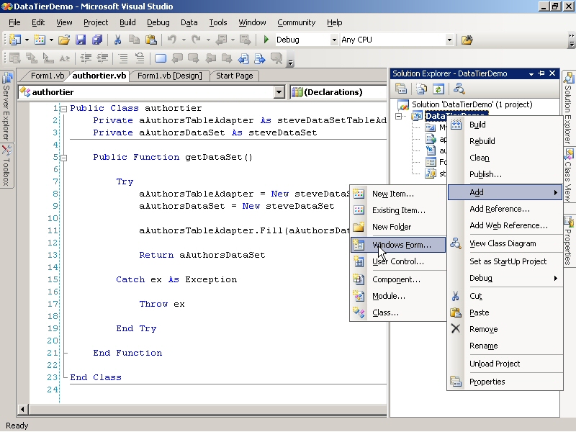
Task: Select Set as StartUp Project
Action: click(x=505, y=261)
